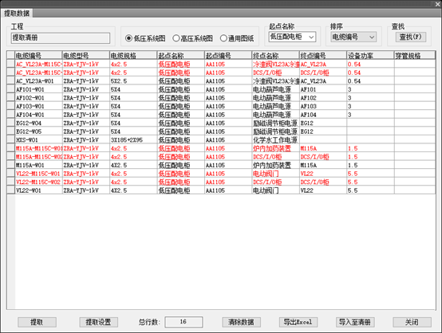
Task: Click the 关闭 button
Action: (412, 322)
